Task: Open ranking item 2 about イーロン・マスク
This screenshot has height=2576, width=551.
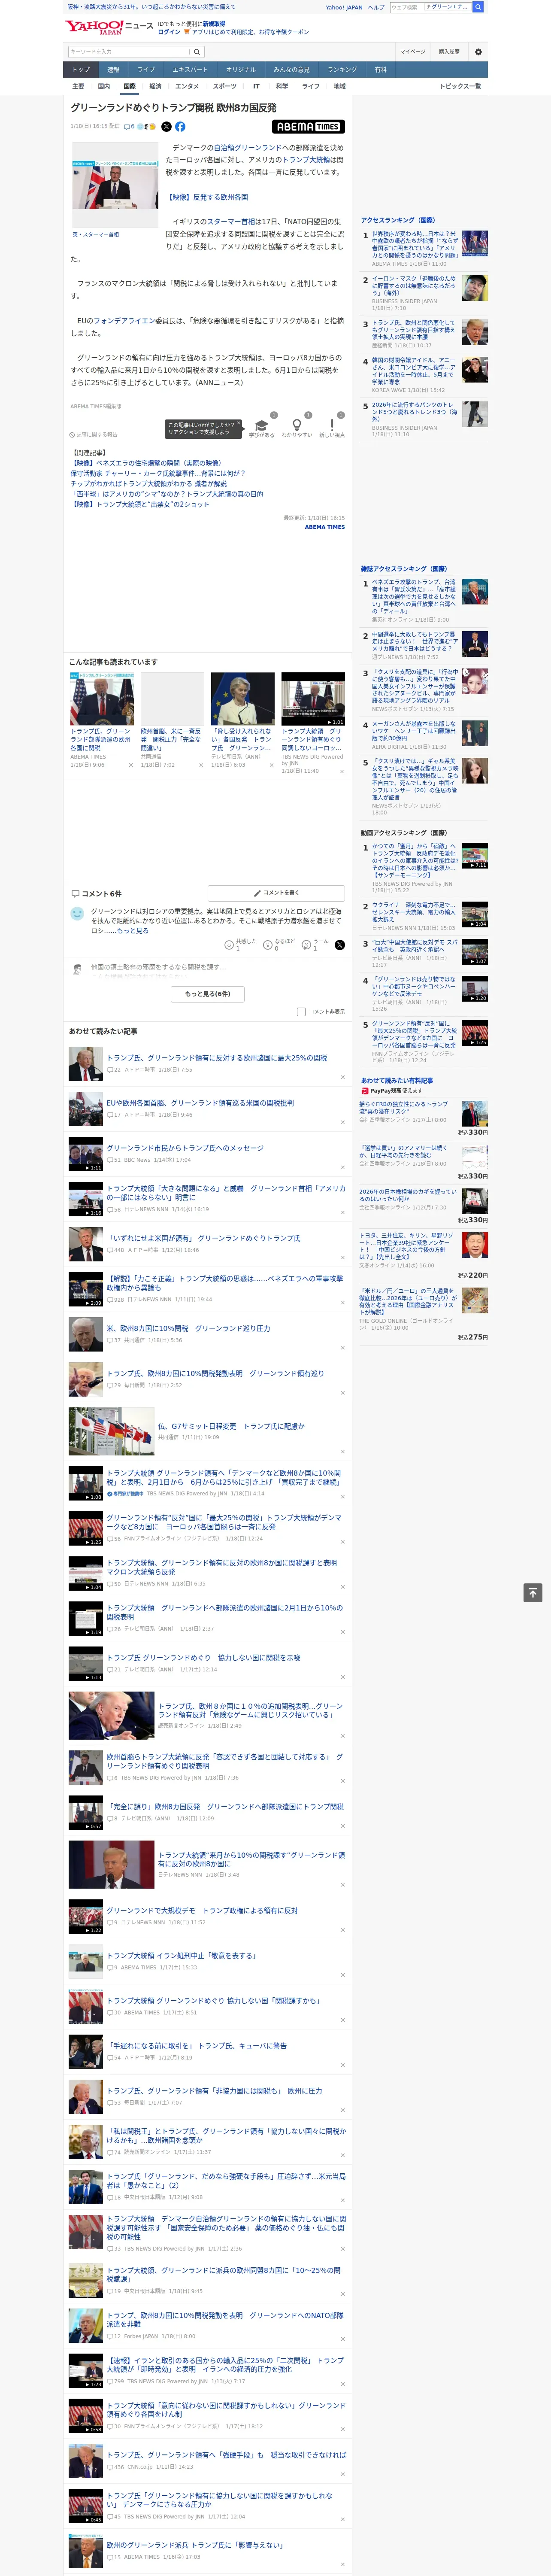Action: point(414,285)
